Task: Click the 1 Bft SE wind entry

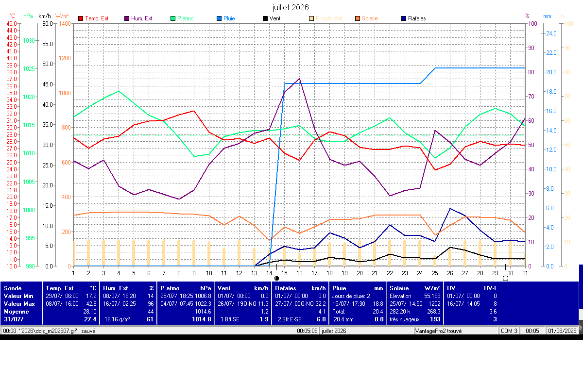Action: click(x=230, y=319)
